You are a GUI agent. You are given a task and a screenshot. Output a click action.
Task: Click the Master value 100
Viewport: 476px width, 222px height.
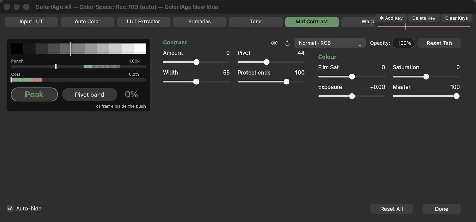pos(455,87)
